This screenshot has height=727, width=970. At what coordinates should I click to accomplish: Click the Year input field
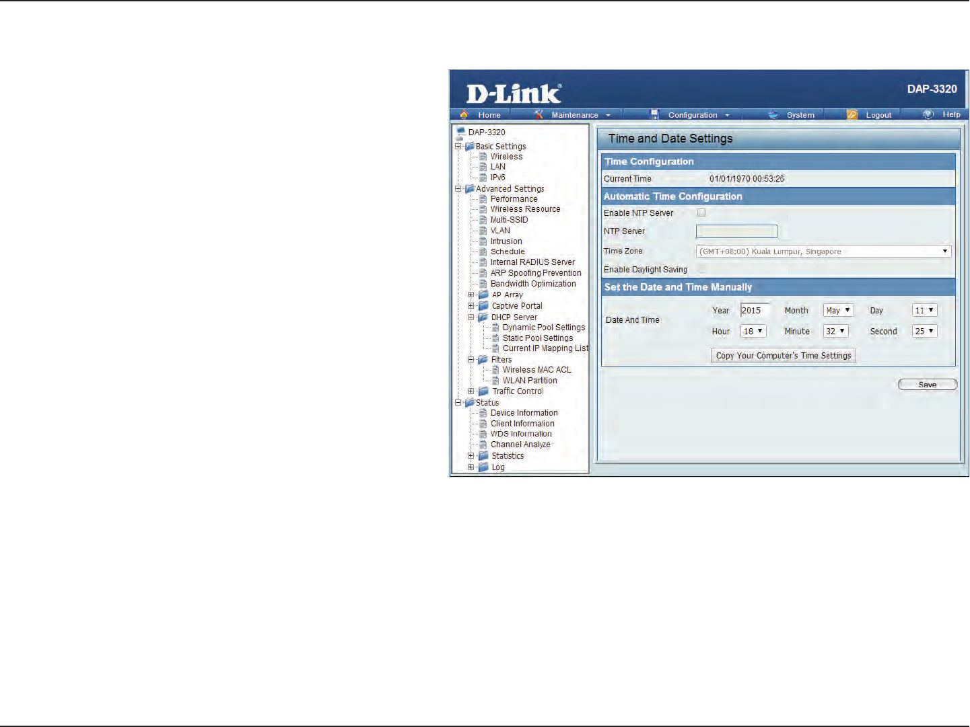click(755, 310)
